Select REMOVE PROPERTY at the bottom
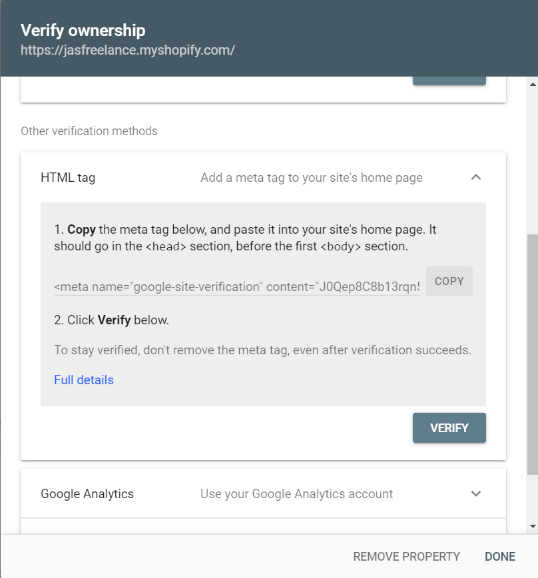 point(406,557)
